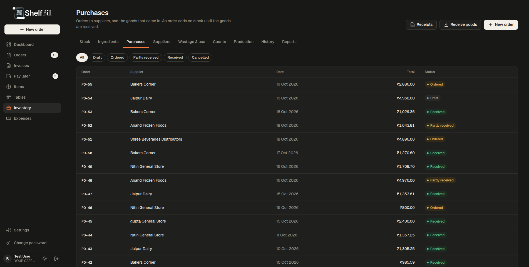Image resolution: width=529 pixels, height=267 pixels.
Task: Filter by Received status chip
Action: coord(175,58)
